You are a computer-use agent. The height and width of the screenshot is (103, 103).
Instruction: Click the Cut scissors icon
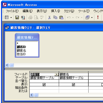pyautogui.click(x=49, y=17)
